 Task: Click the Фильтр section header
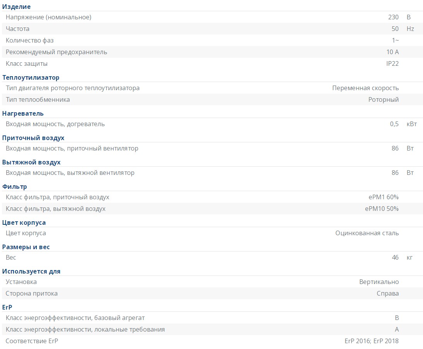coord(15,187)
